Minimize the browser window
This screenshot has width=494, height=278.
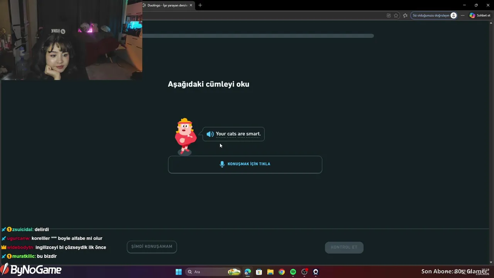pos(464,5)
